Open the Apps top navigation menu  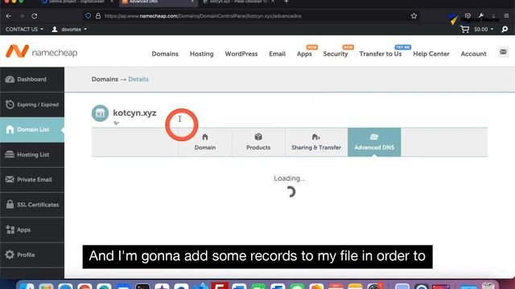coord(304,54)
